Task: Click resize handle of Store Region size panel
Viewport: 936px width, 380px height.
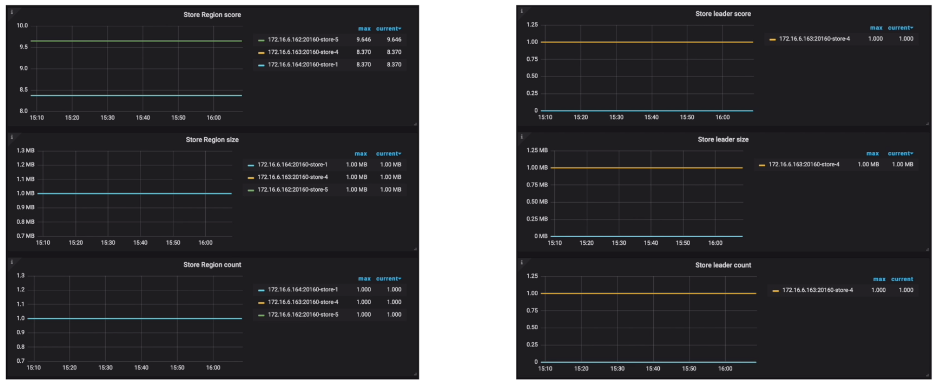Action: pyautogui.click(x=415, y=249)
